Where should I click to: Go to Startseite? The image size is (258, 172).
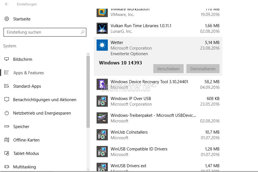pos(22,19)
